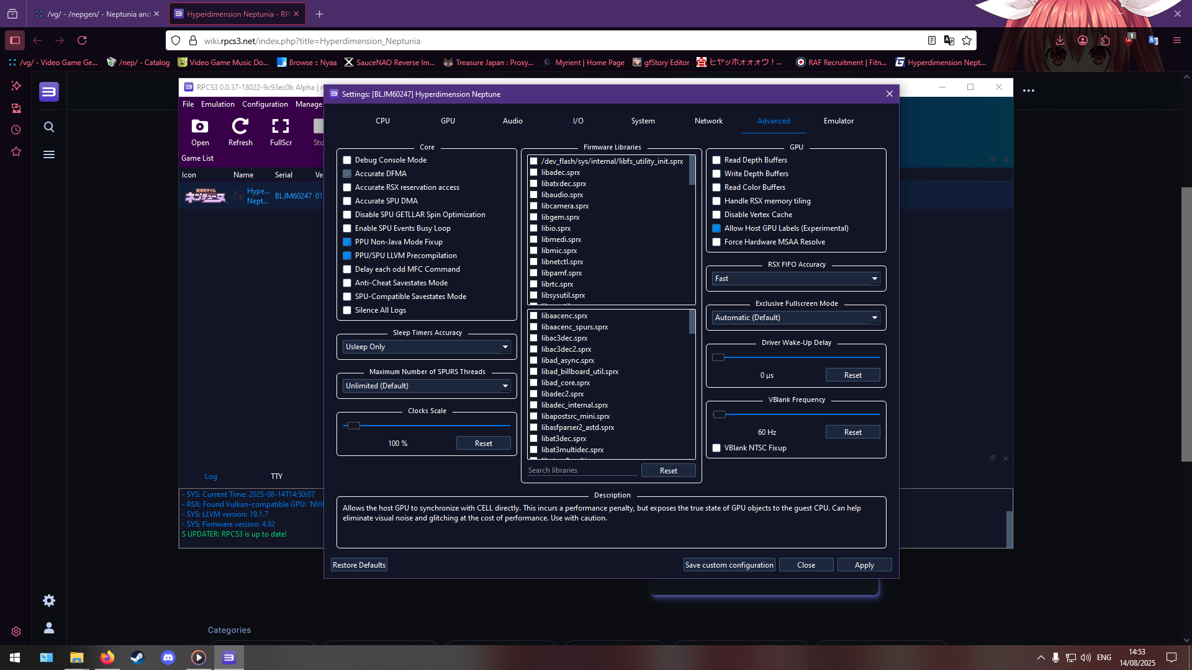Click the Open icon in RPCS3 toolbar
The width and height of the screenshot is (1192, 670).
(x=199, y=127)
